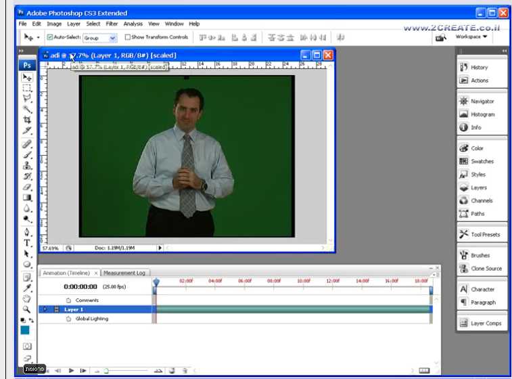Select the Crop tool
The image size is (512, 379).
(x=27, y=120)
